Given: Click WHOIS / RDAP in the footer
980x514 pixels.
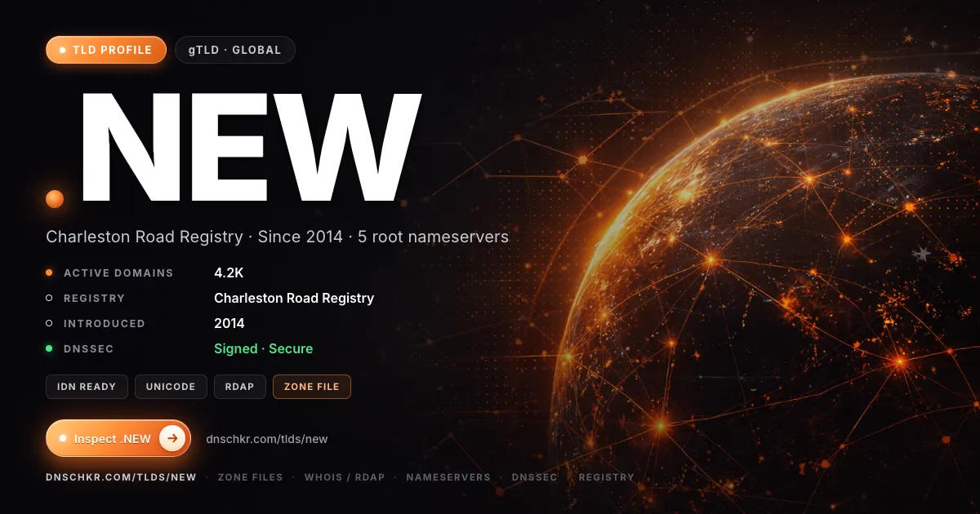Looking at the screenshot, I should pyautogui.click(x=345, y=477).
